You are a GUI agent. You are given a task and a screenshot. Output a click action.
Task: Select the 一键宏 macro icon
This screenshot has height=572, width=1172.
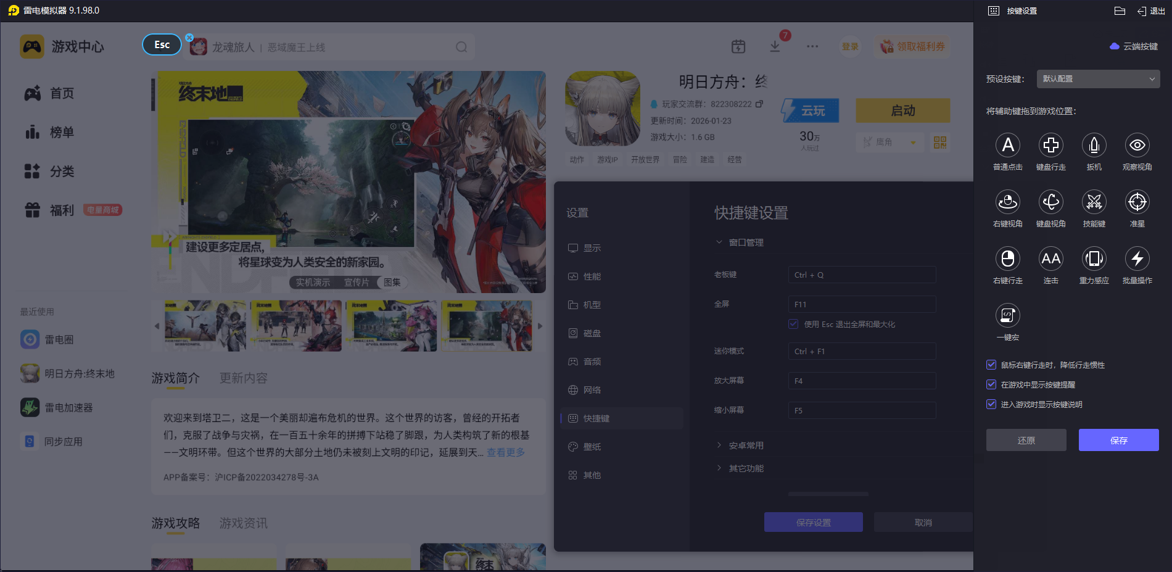[1008, 315]
